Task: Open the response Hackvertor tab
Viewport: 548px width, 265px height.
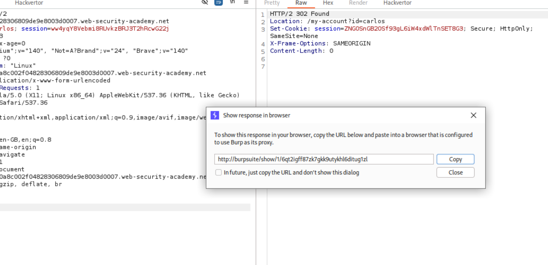Action: [397, 3]
